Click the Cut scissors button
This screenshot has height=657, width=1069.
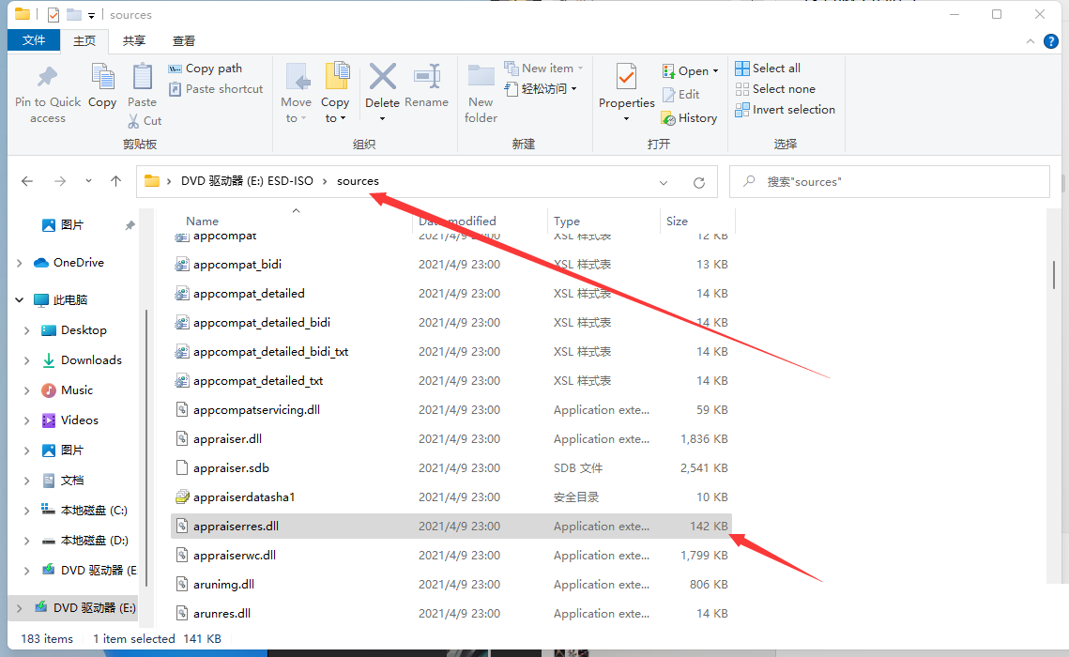(x=145, y=121)
